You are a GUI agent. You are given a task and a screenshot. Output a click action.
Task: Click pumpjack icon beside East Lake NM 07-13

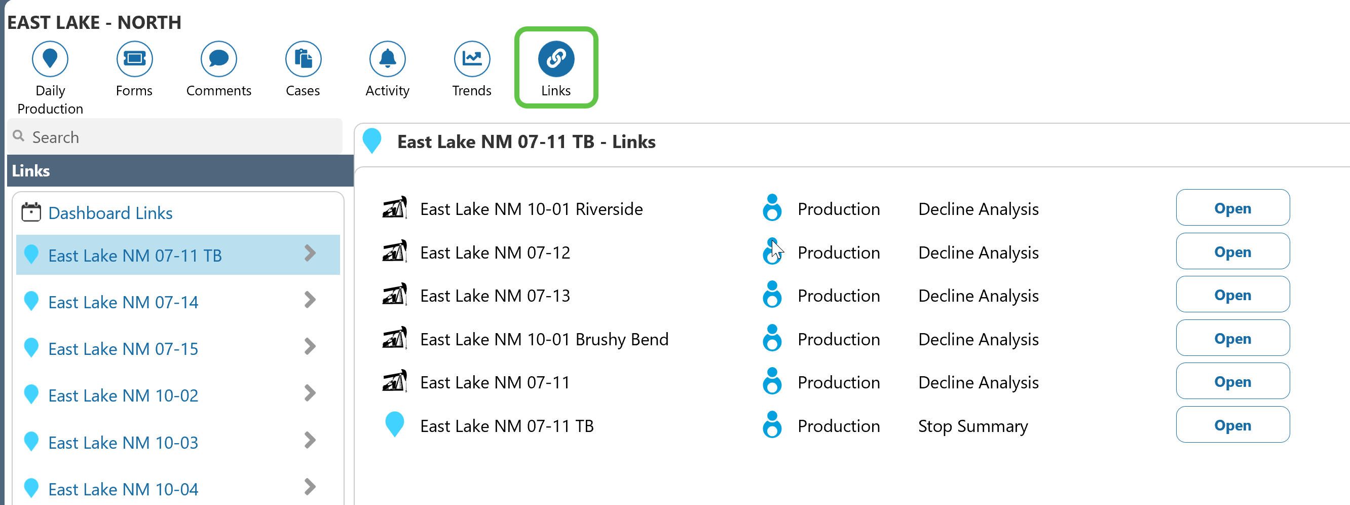click(395, 295)
